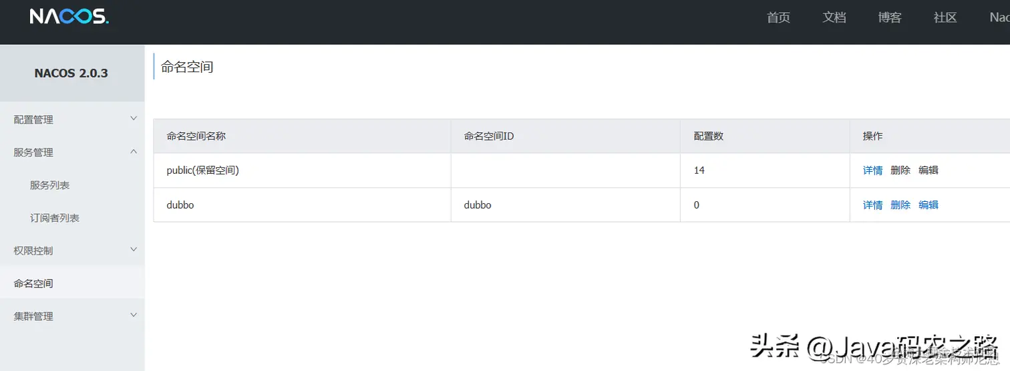This screenshot has height=371, width=1010.
Task: Expand the 权限控制 chevron
Action: point(134,249)
